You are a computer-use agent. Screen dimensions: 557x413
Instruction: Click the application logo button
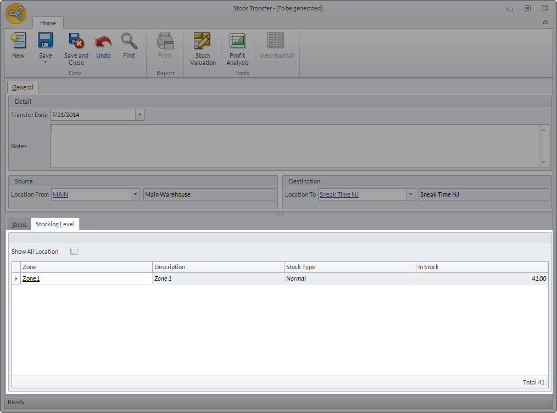click(x=16, y=14)
